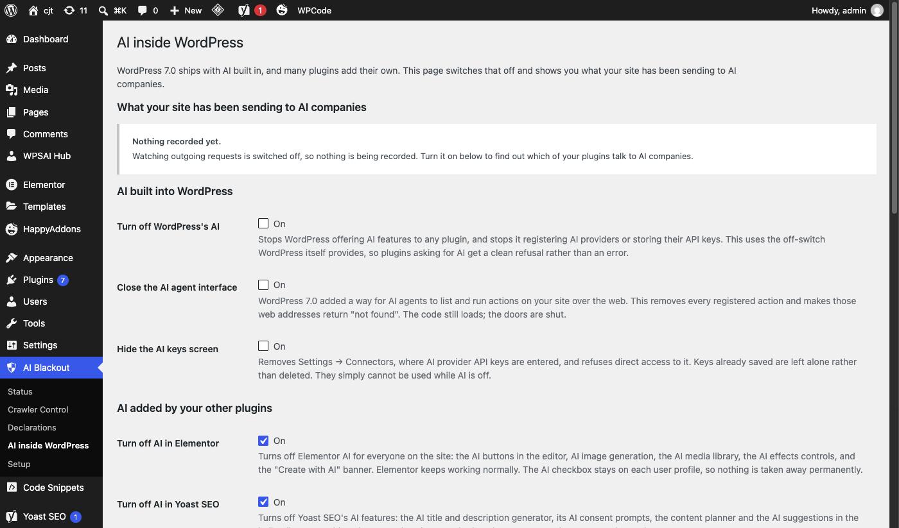
Task: Visit site via cjt home icon
Action: (x=33, y=10)
